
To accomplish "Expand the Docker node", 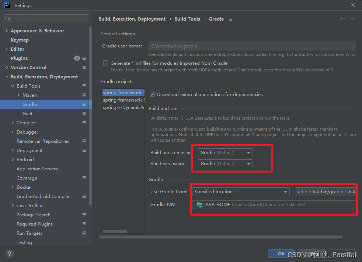I will pyautogui.click(x=13, y=187).
